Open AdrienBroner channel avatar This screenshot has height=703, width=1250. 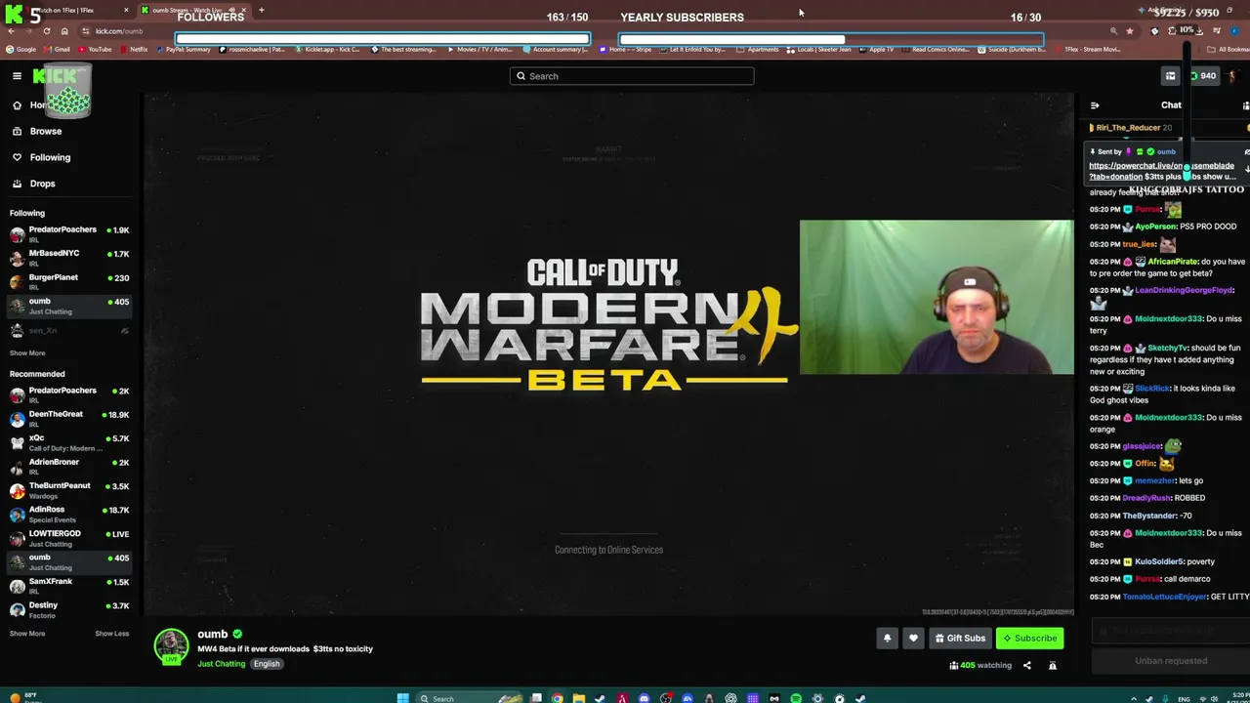point(17,467)
